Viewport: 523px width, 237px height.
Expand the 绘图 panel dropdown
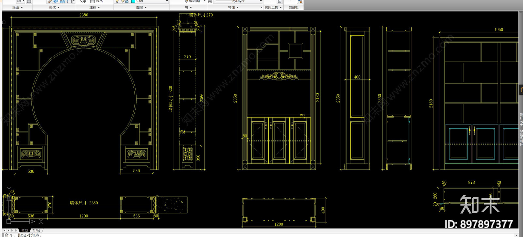17,7
